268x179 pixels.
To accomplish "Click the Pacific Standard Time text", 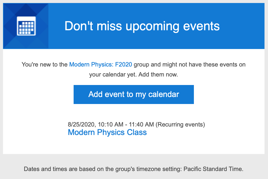I will [x=213, y=169].
